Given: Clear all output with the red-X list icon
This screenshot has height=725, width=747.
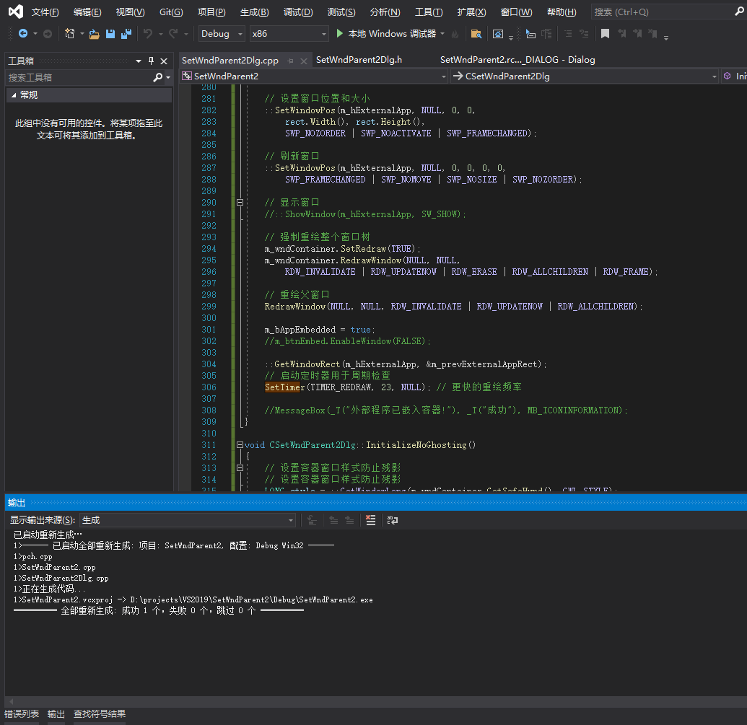Looking at the screenshot, I should (x=371, y=520).
